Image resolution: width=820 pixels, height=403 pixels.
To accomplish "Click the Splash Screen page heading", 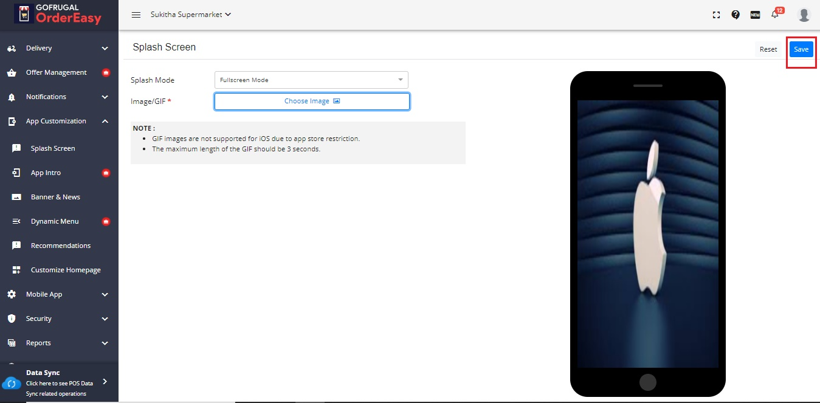I will [164, 47].
